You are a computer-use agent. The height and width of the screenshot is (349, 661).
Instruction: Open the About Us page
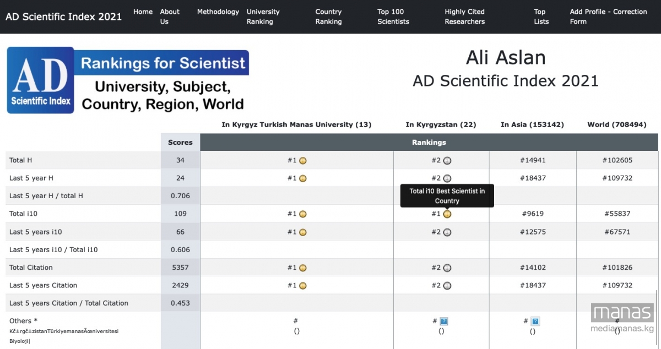pos(170,17)
